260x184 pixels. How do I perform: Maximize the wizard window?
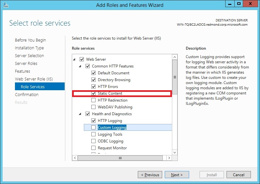click(x=239, y=4)
